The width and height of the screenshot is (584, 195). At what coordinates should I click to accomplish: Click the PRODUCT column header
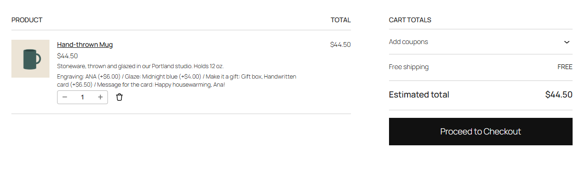tap(27, 20)
